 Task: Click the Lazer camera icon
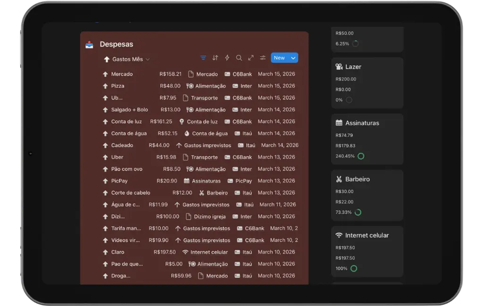[x=339, y=67]
